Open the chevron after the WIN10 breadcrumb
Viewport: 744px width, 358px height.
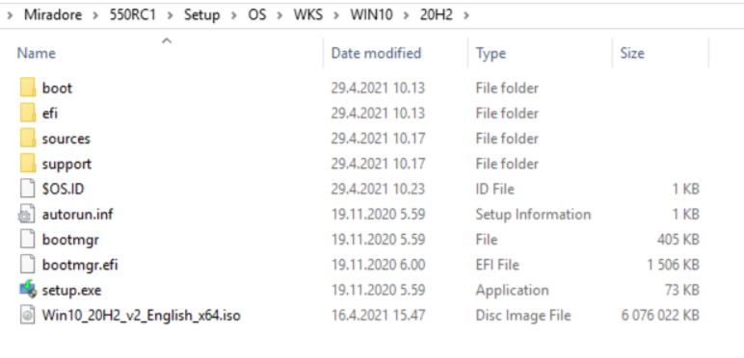click(406, 15)
